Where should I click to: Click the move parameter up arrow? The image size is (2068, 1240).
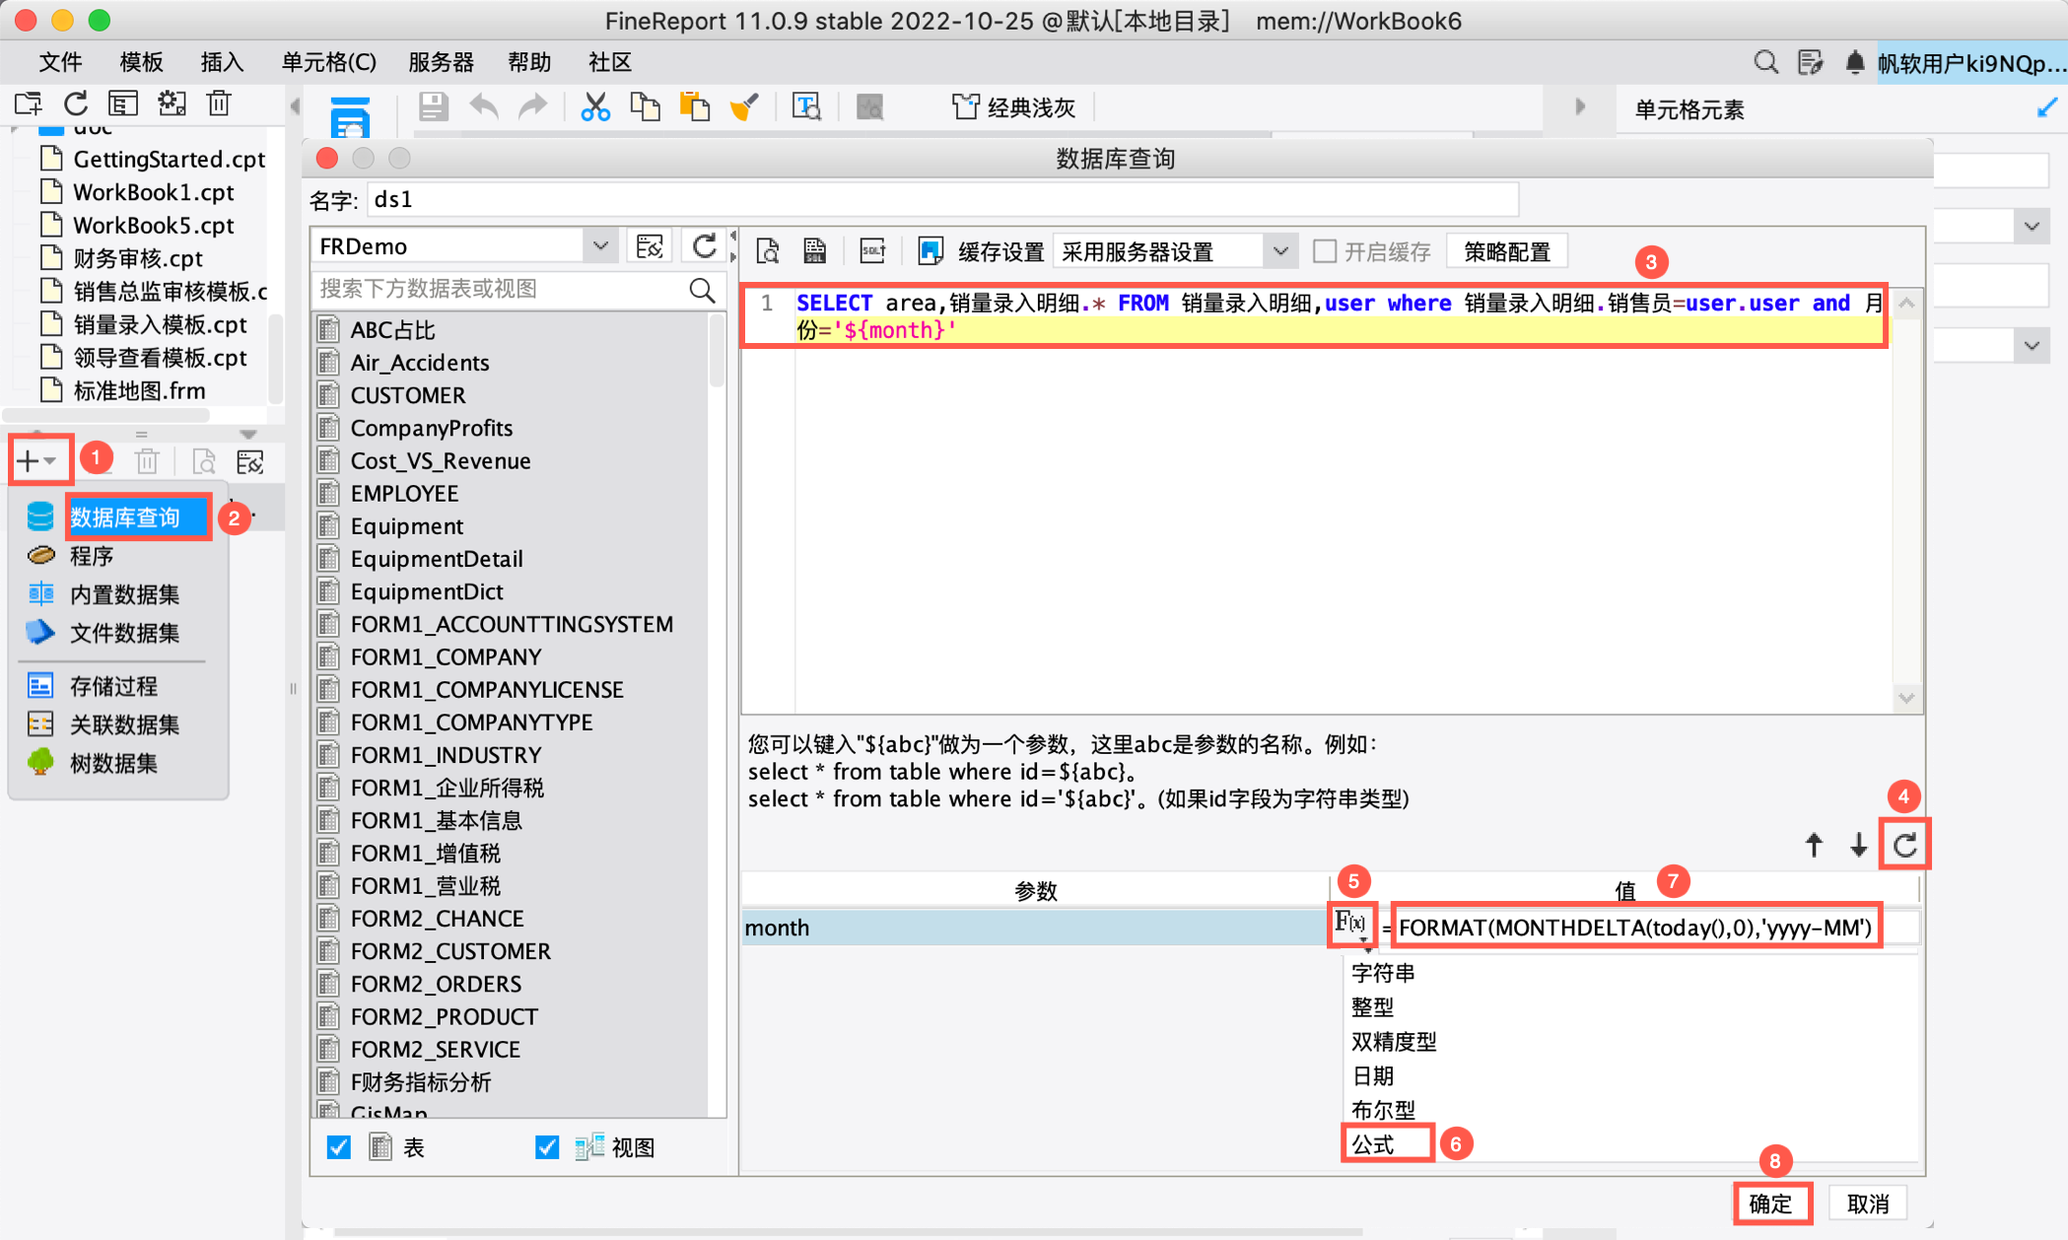1814,845
